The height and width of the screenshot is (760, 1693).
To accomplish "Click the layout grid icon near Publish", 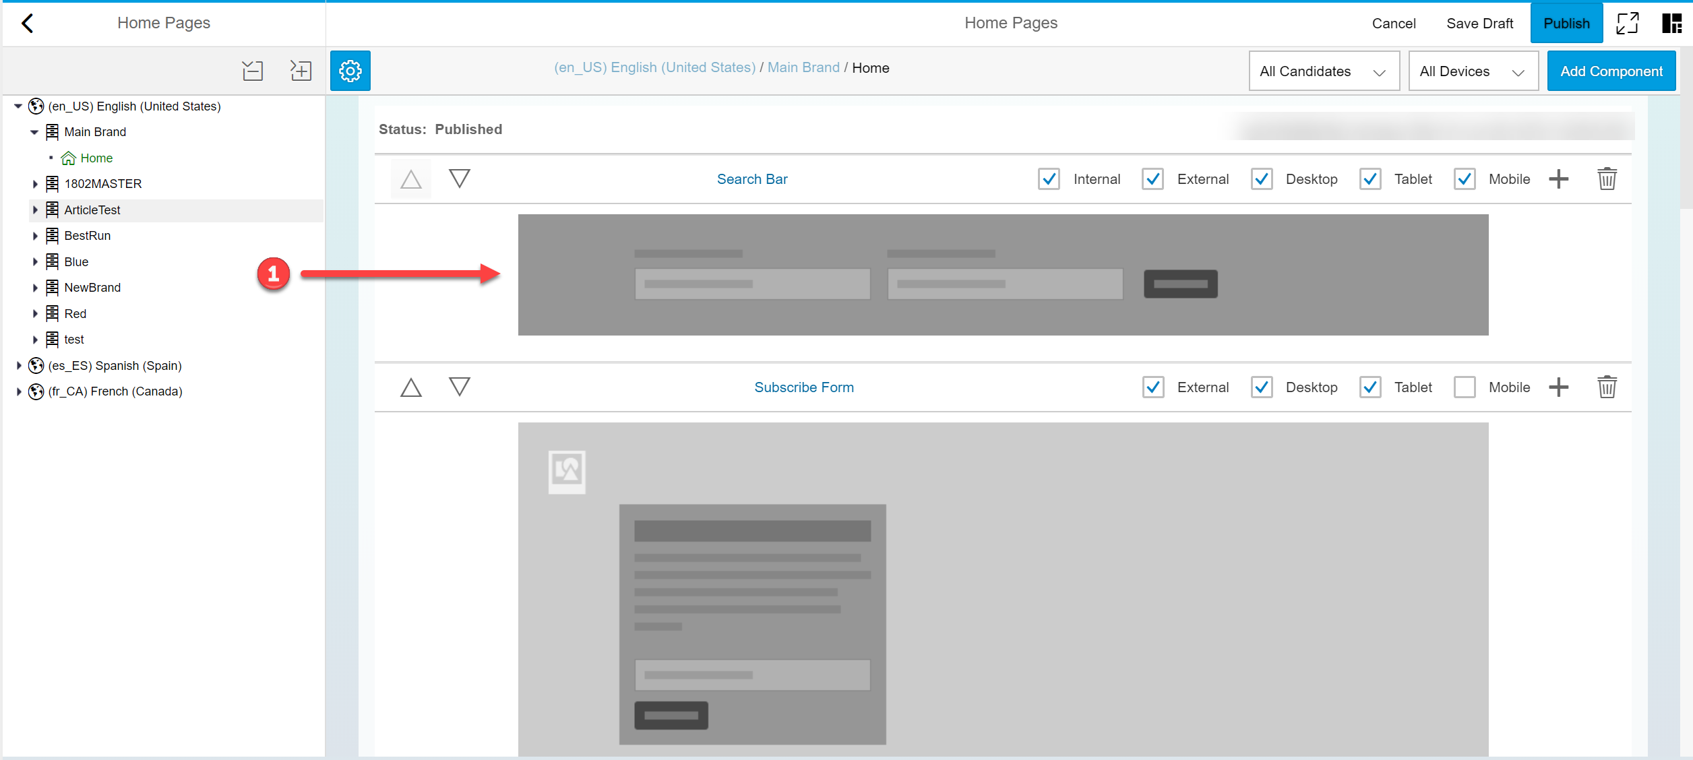I will click(x=1672, y=24).
